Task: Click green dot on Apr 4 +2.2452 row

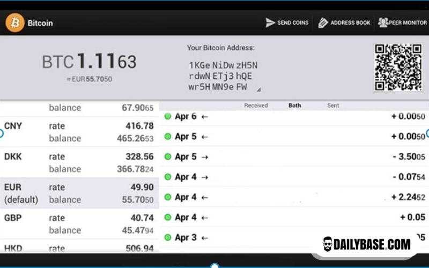Action: [x=168, y=197]
